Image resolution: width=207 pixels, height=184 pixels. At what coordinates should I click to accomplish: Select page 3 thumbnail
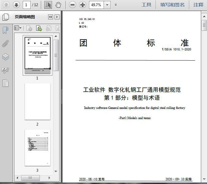[x=37, y=148]
